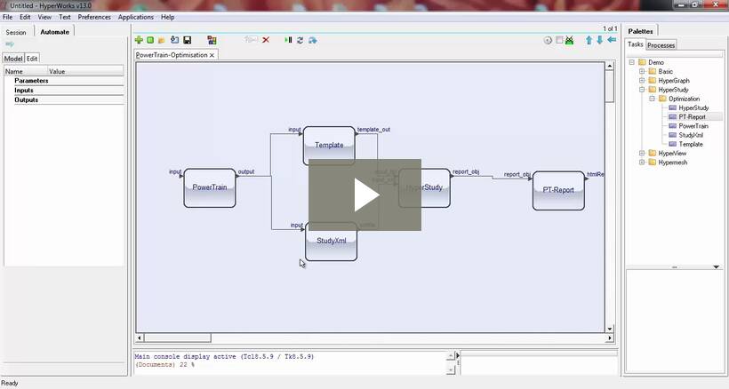Open the File menu

pyautogui.click(x=7, y=17)
